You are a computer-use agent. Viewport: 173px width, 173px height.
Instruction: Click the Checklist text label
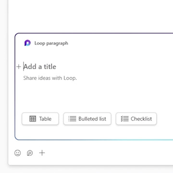(141, 119)
